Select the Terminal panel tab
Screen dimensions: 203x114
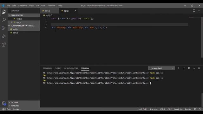(x=85, y=68)
